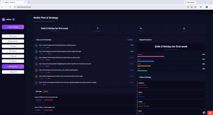Screen dimensions: 213x115
Task: Select the Media Plan button
Action: (x=13, y=67)
